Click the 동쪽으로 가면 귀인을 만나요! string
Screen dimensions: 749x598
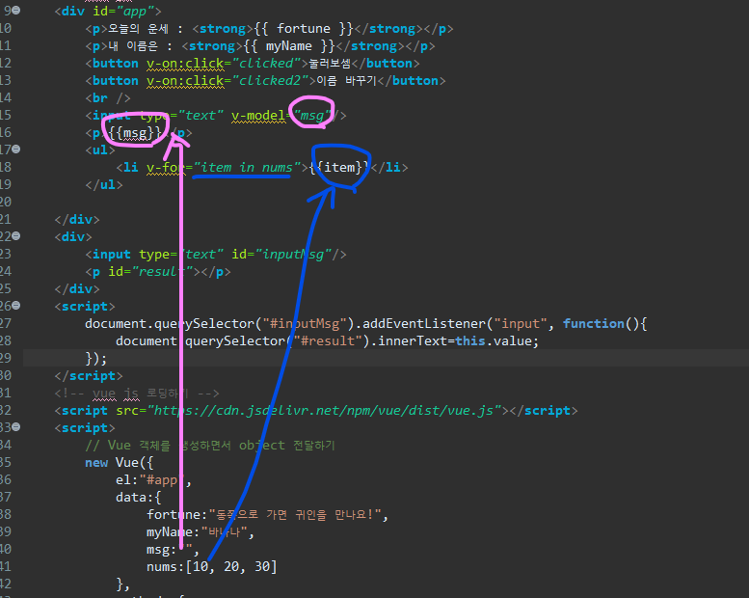click(x=295, y=514)
